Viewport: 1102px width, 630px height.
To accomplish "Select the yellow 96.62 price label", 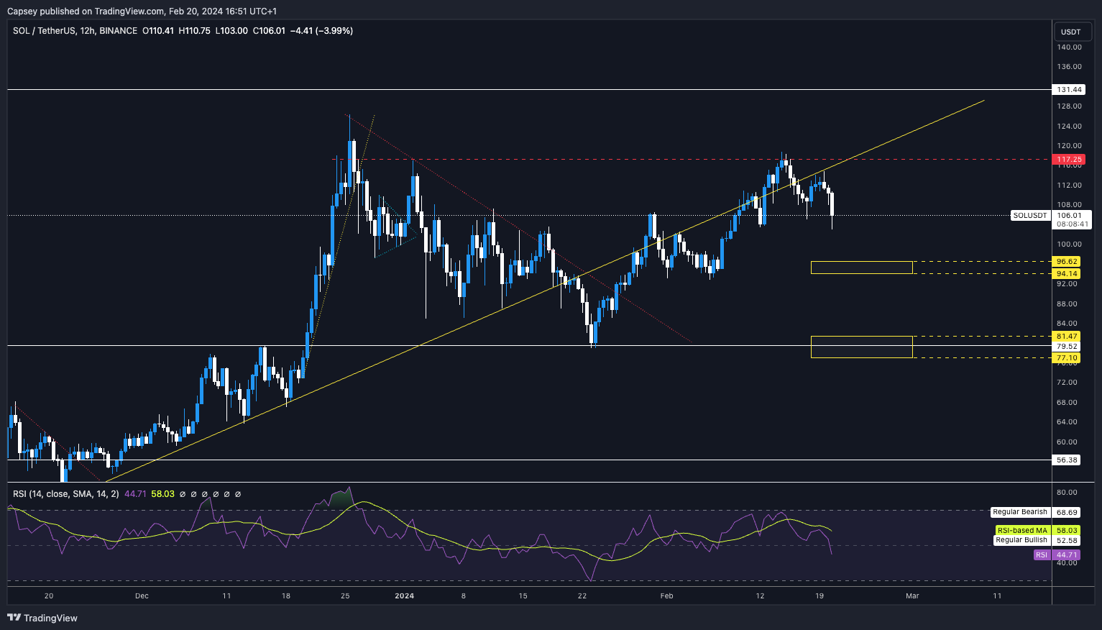I will click(1067, 262).
